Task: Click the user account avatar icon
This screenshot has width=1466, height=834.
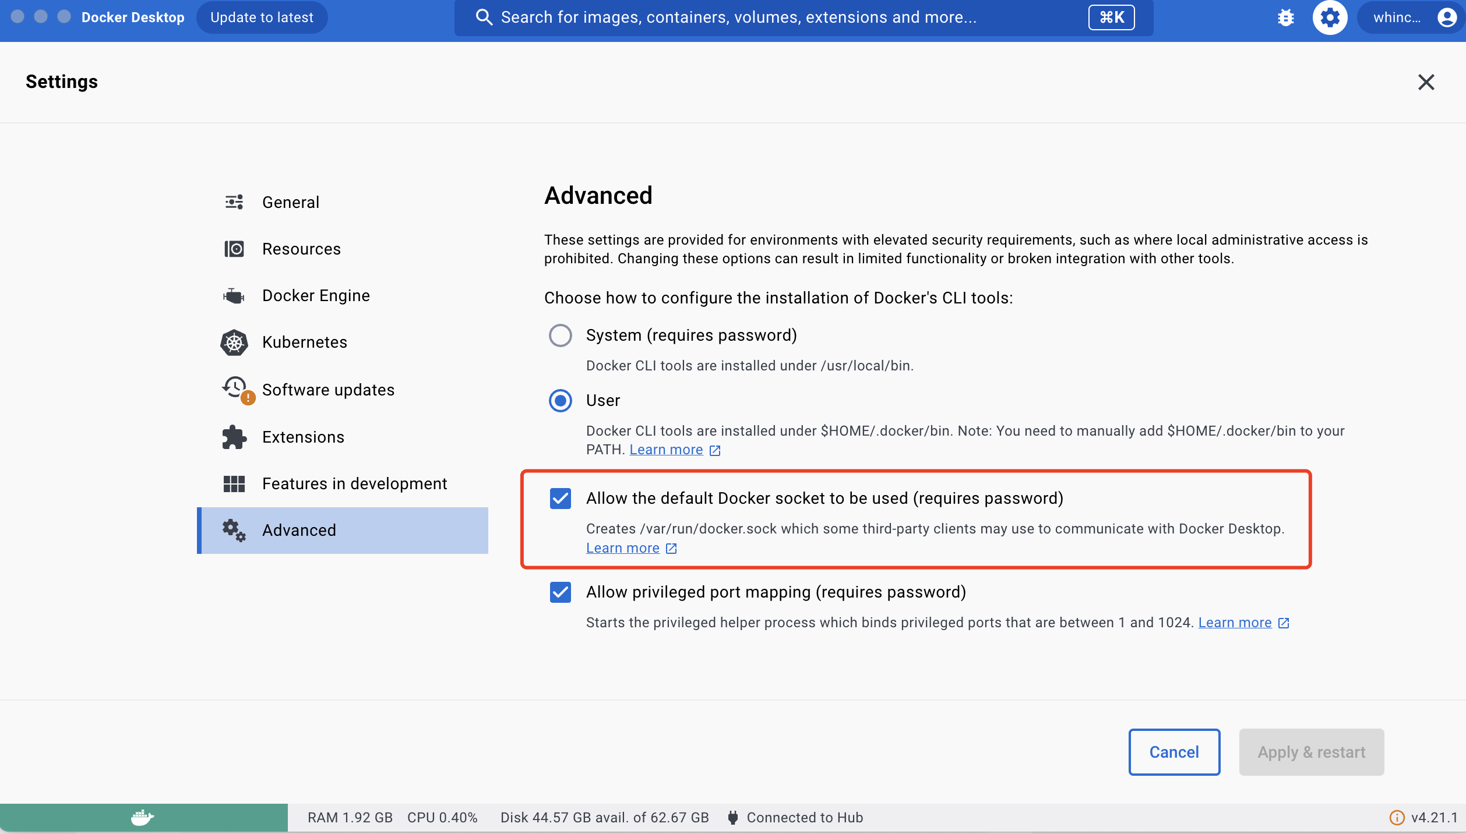Action: click(1447, 17)
